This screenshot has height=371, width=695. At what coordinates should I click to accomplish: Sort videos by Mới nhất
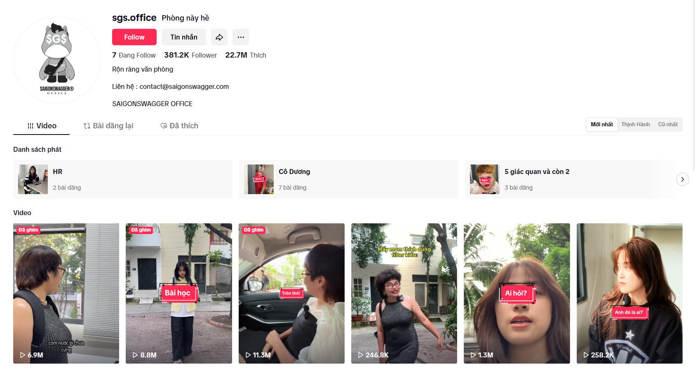[602, 125]
